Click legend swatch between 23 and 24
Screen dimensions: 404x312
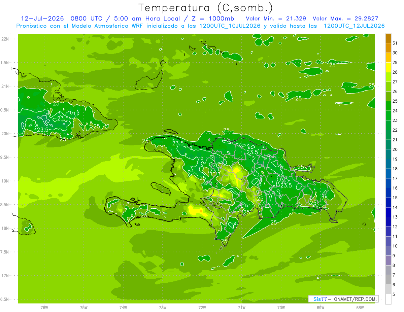click(388, 115)
